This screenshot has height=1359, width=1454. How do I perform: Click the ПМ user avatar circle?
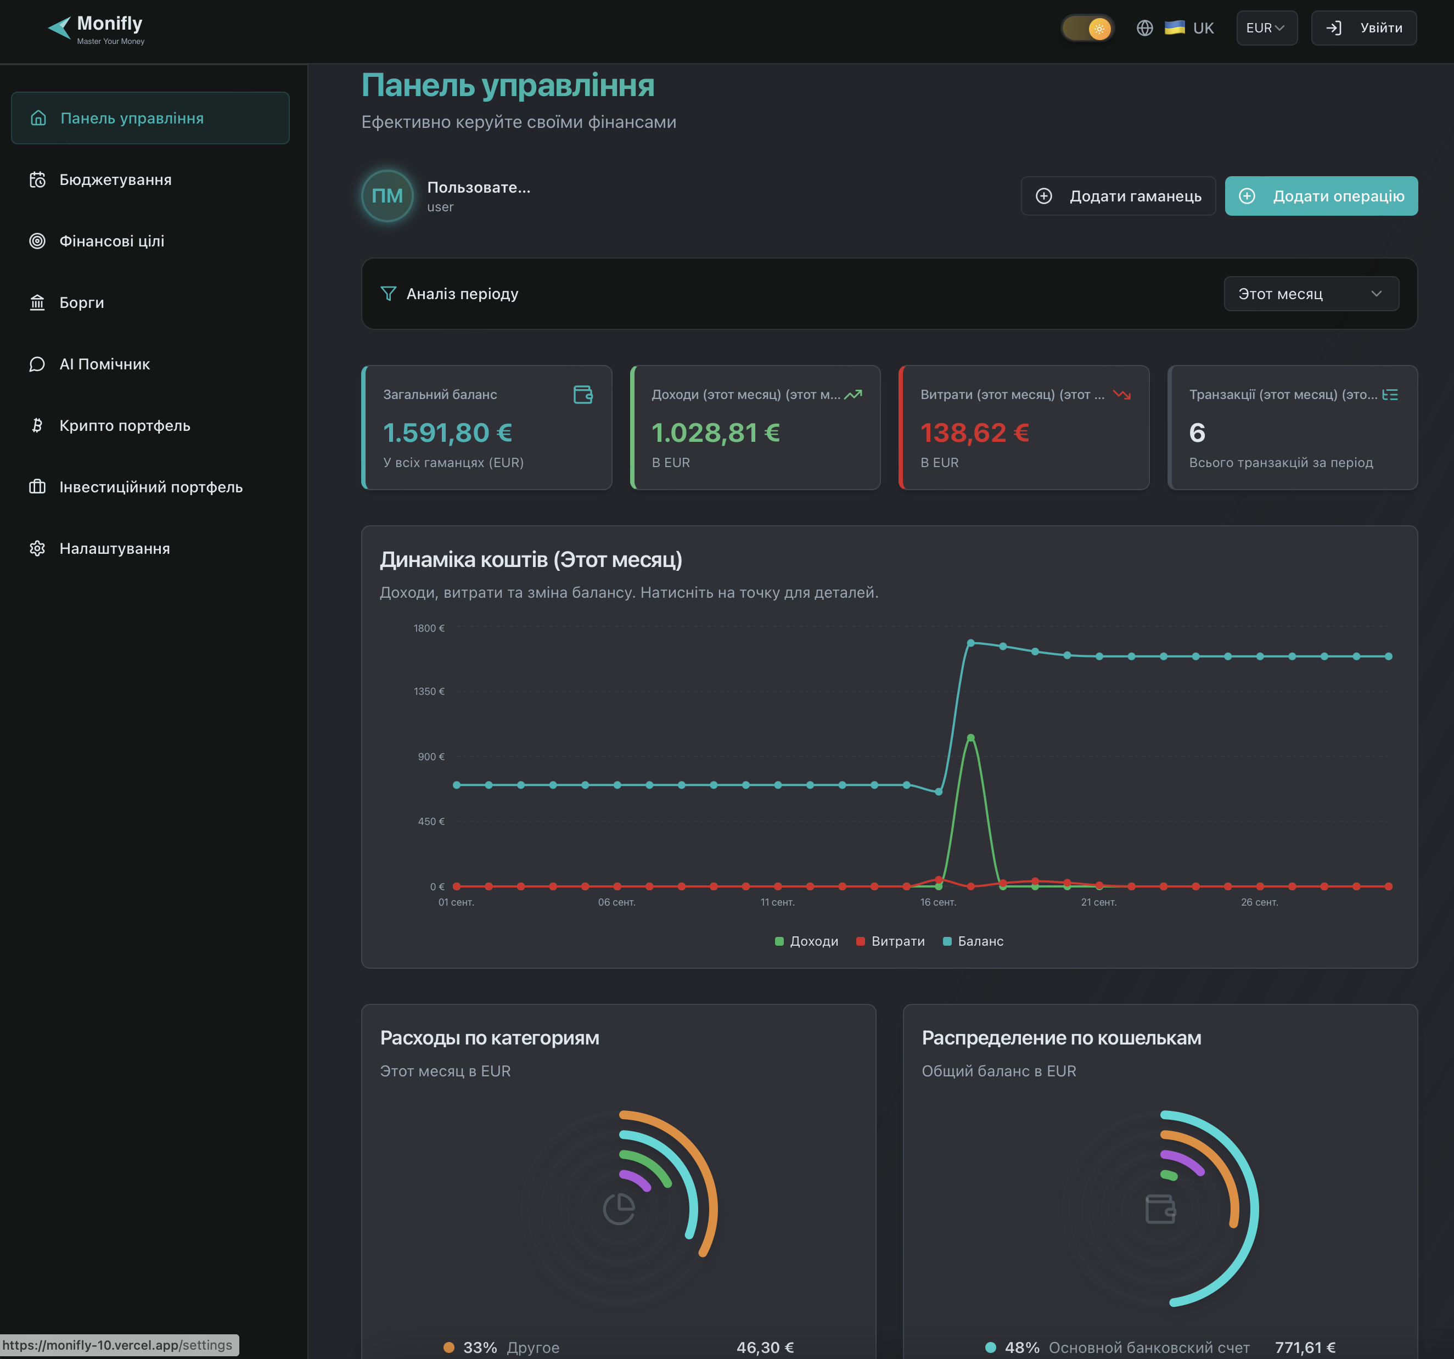click(x=387, y=196)
